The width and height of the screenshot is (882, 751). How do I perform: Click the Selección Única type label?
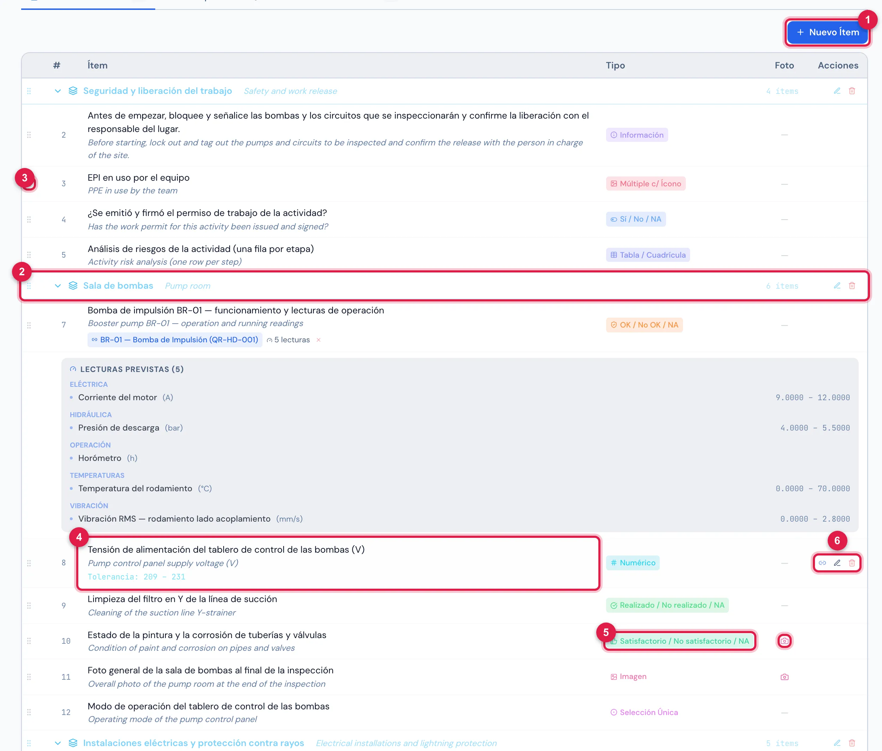644,713
